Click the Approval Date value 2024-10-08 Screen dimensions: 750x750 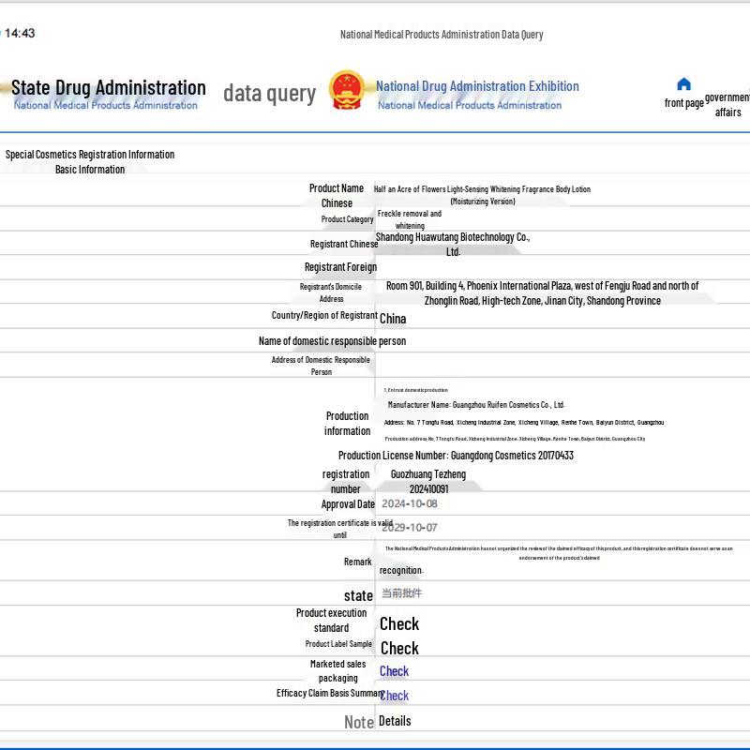point(409,503)
